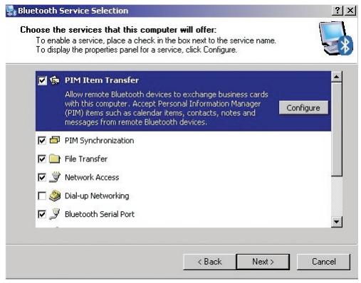Click the Bluetooth computer icon in header

[336, 38]
